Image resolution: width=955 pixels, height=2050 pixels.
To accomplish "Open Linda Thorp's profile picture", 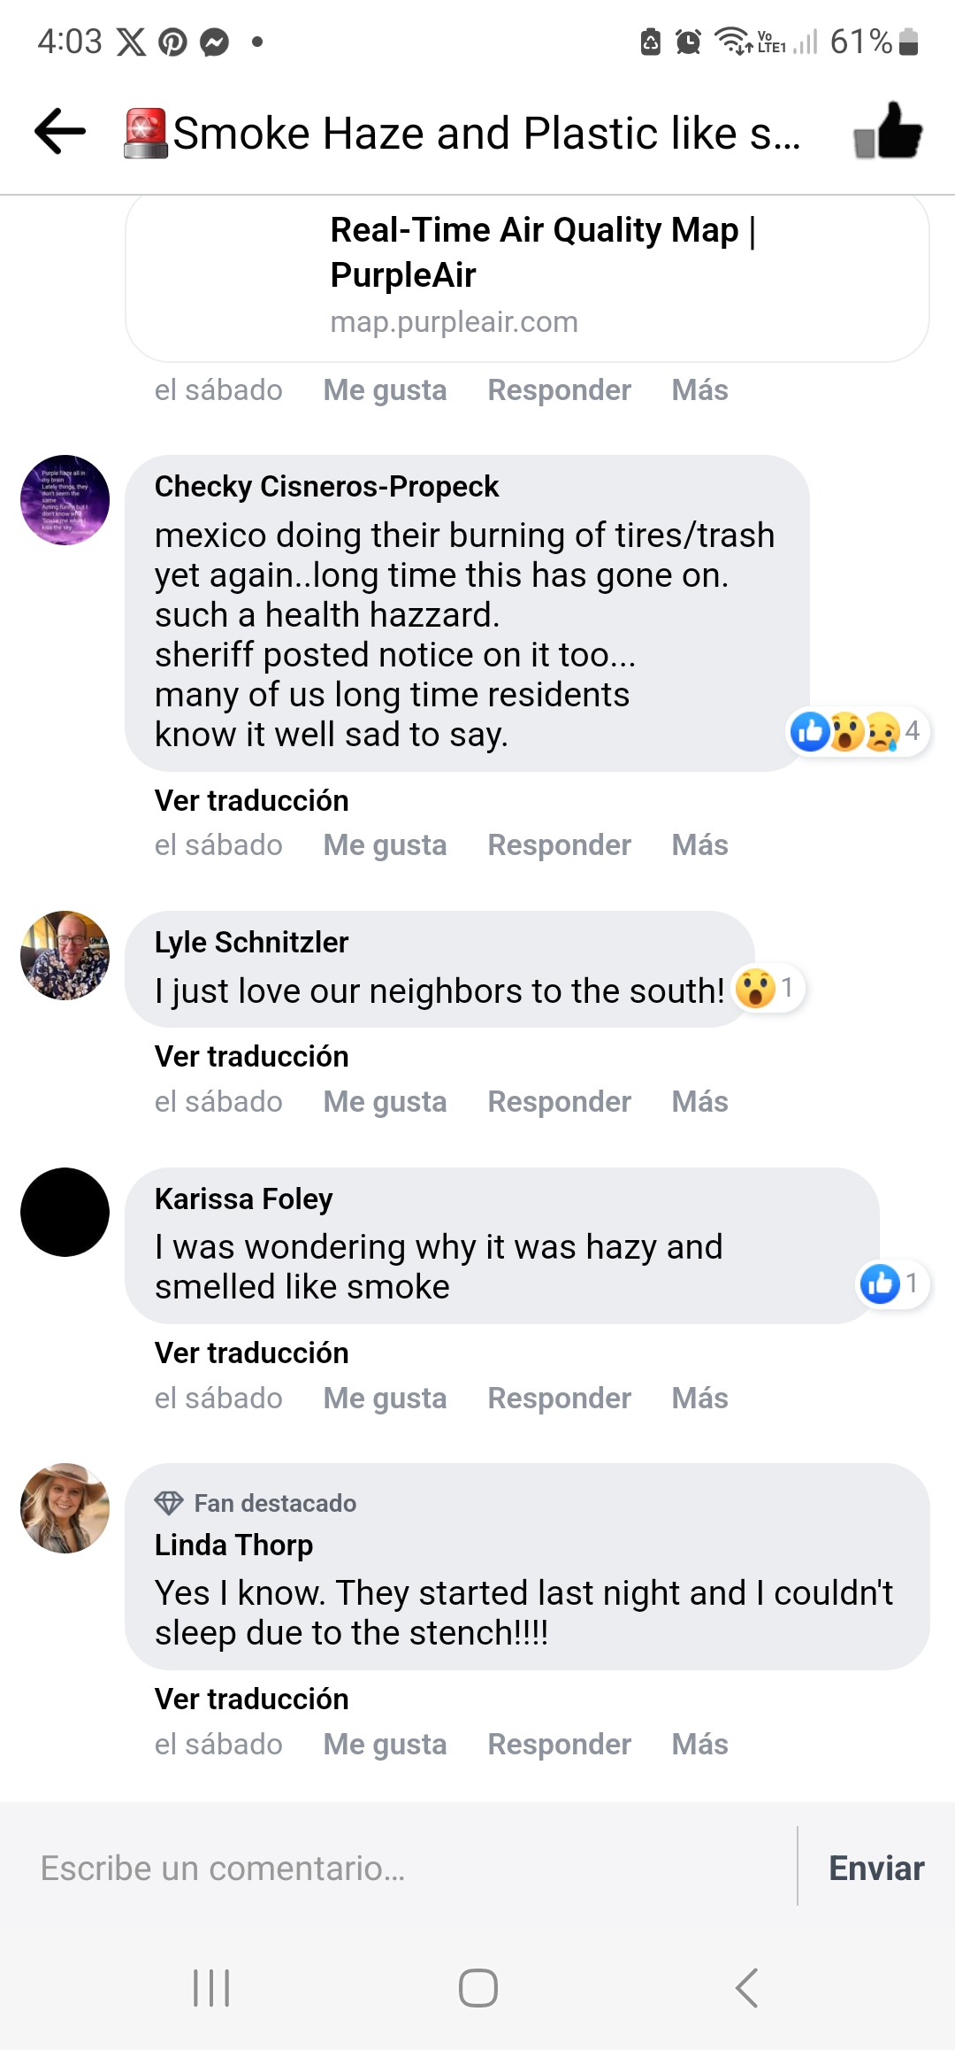I will click(65, 1508).
